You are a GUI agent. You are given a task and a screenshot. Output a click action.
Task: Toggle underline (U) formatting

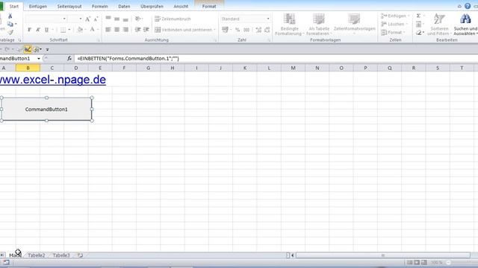click(46, 30)
